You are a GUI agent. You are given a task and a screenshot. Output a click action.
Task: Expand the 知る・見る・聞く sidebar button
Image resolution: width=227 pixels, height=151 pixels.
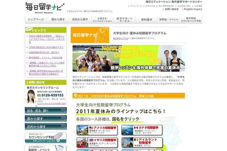46,111
